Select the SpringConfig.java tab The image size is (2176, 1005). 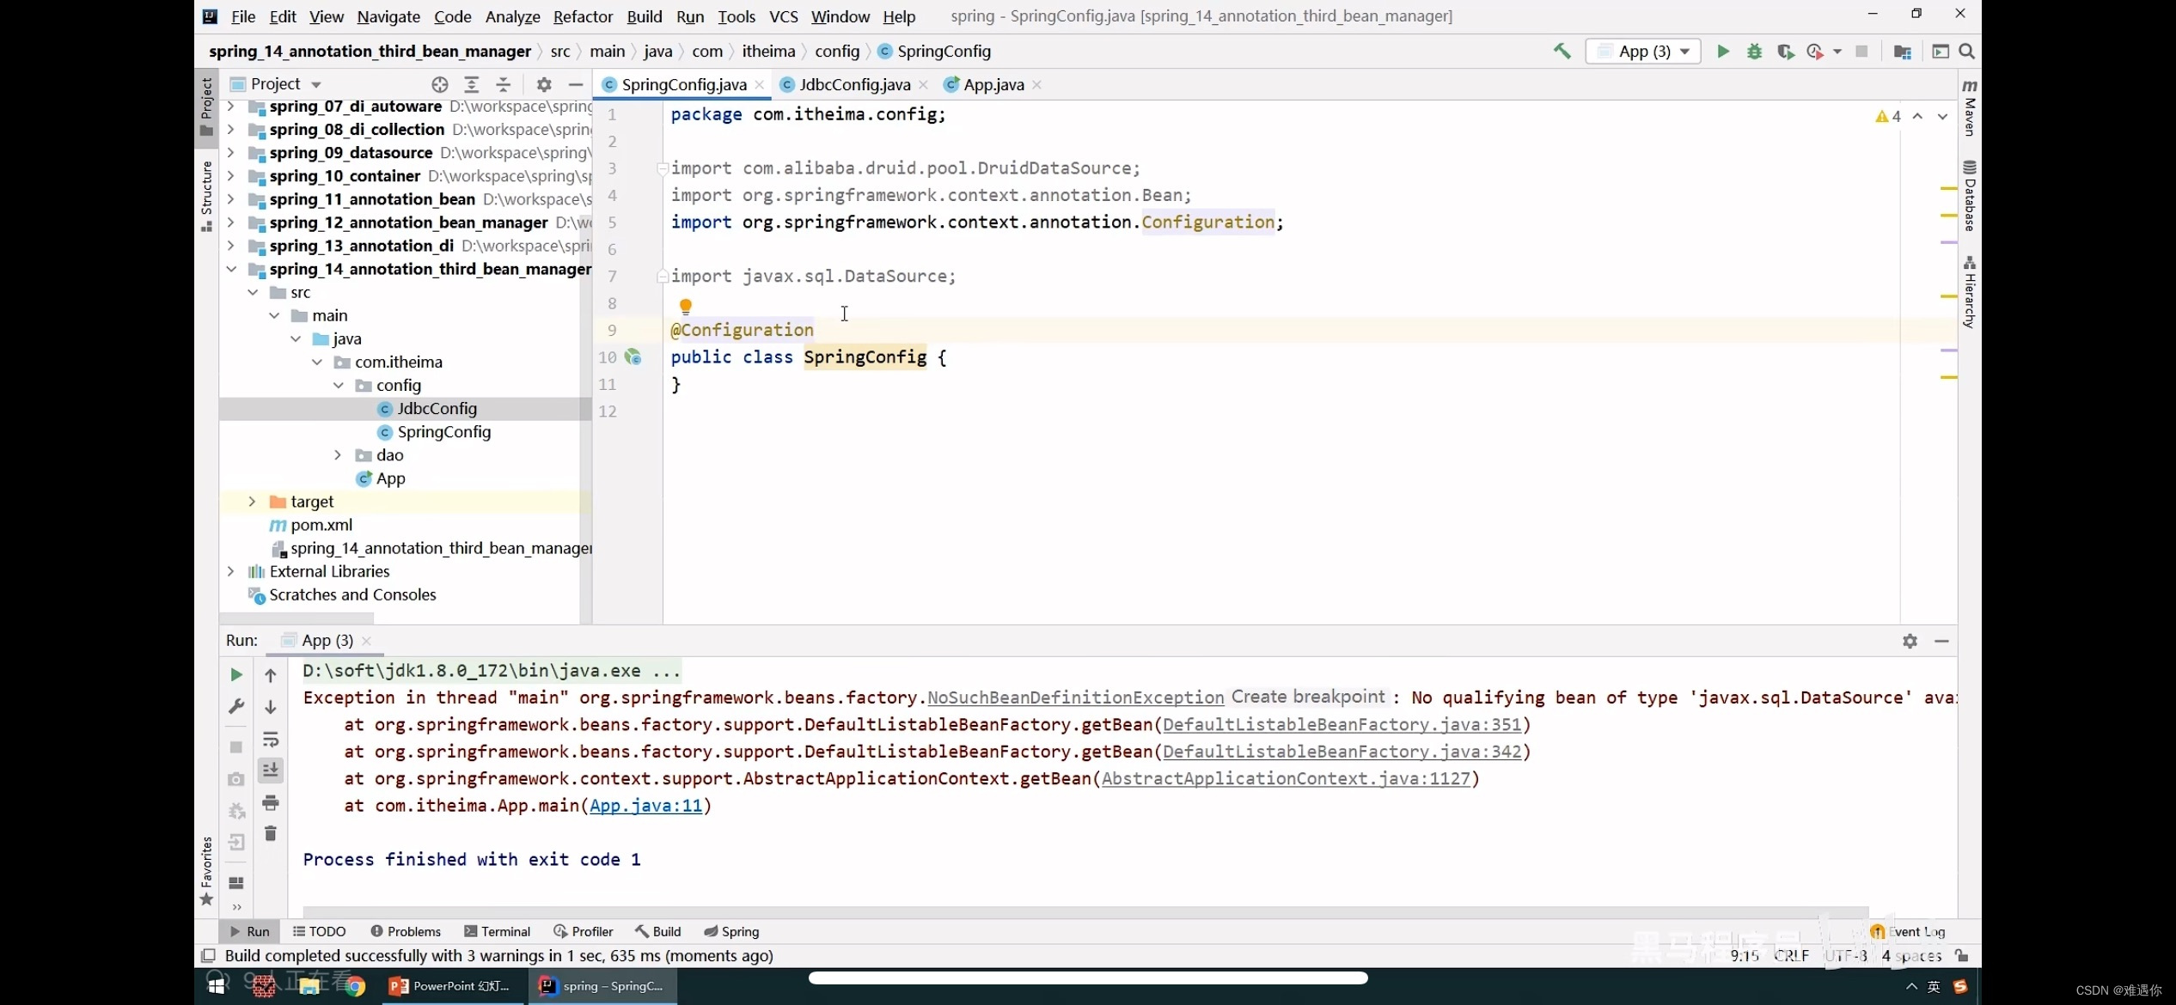tap(682, 84)
